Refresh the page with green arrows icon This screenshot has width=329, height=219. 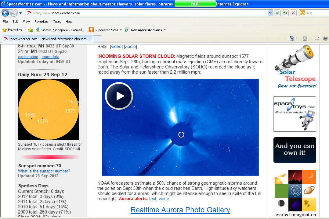285,13
